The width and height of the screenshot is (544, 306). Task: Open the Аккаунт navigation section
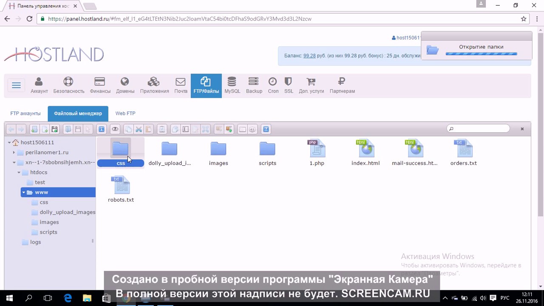pyautogui.click(x=39, y=85)
